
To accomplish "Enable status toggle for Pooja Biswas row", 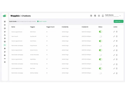I will (100, 46).
